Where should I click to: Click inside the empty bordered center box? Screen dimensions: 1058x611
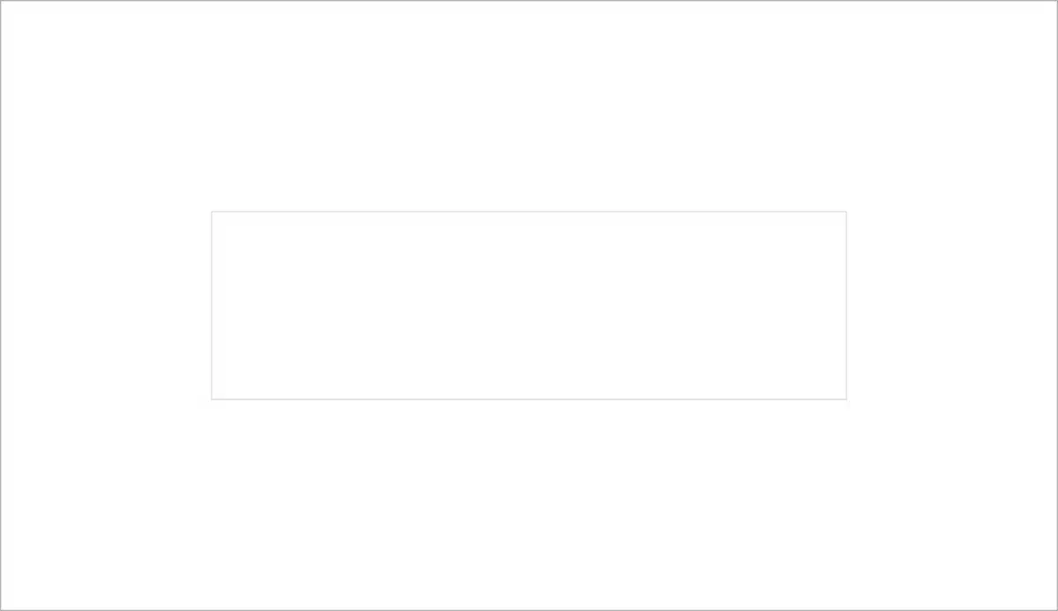[529, 305]
